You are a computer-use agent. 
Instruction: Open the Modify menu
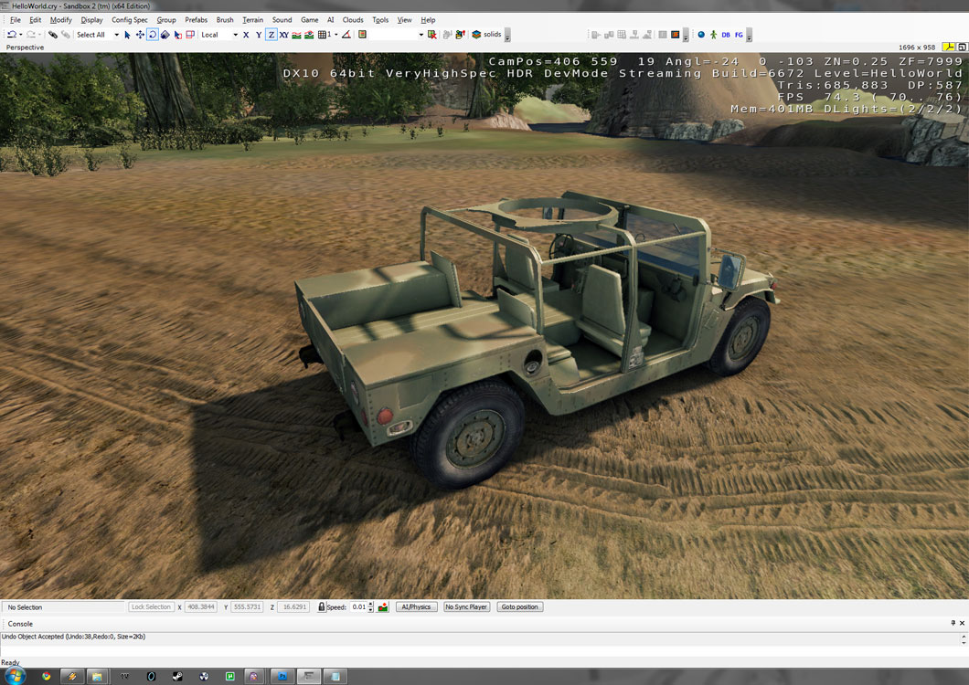[60, 20]
